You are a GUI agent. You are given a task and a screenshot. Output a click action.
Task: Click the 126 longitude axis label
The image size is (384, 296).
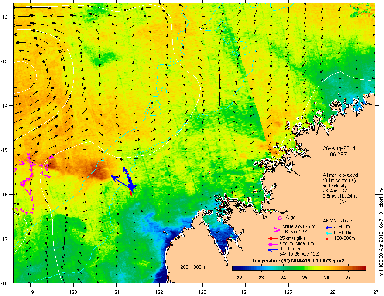click(x=332, y=292)
